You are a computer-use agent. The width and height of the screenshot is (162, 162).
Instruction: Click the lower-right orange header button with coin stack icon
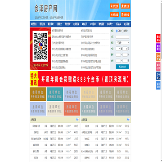126,14
